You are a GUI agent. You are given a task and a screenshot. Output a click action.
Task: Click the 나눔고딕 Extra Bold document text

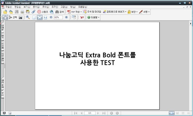(x=97, y=59)
